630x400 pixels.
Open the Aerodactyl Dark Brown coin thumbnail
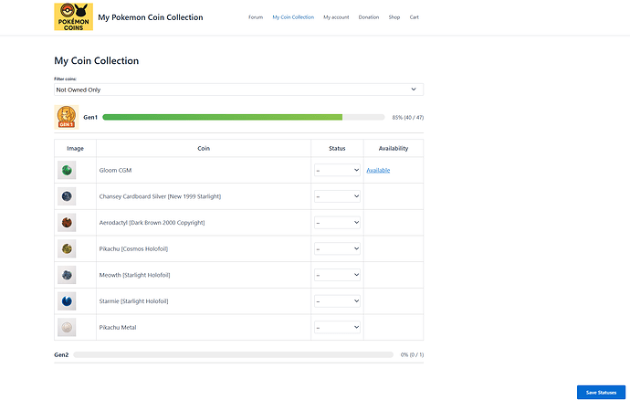67,222
